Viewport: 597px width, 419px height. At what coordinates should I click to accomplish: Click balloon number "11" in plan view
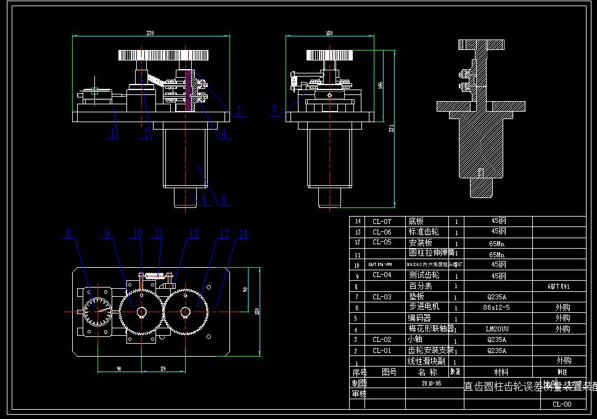point(159,233)
